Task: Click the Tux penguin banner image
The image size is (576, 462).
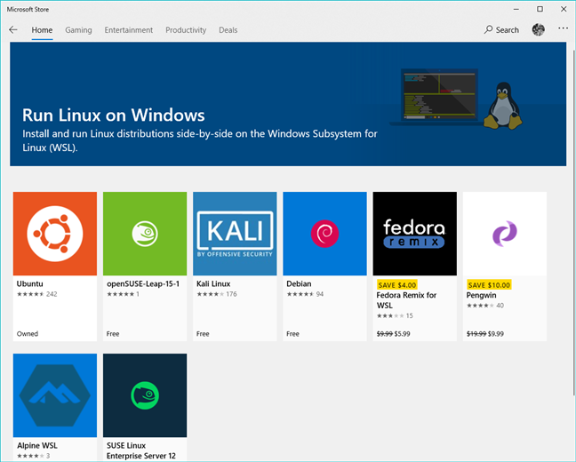Action: 503,106
